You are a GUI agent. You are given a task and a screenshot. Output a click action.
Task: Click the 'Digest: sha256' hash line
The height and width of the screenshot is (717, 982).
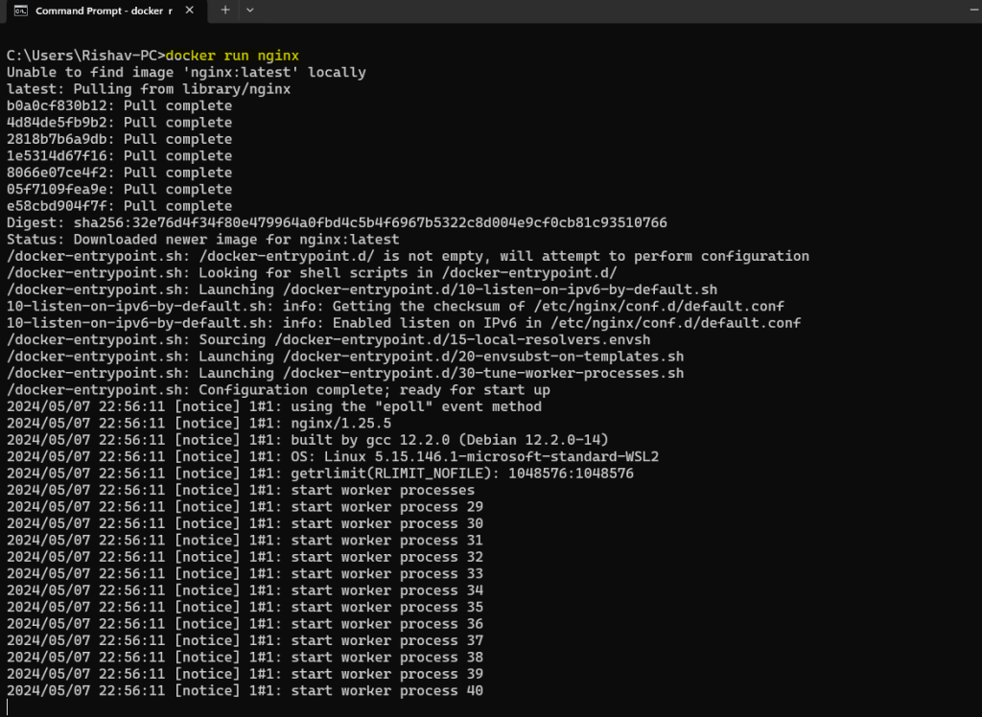[x=337, y=223]
